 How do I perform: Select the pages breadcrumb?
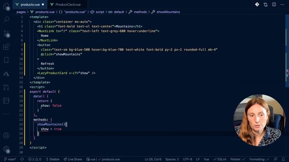click(x=21, y=12)
